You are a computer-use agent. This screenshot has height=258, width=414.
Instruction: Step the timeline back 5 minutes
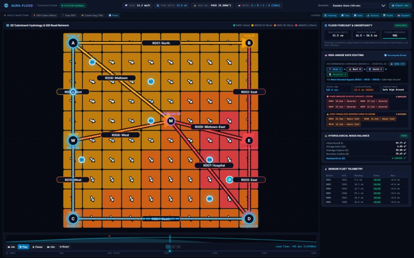11,247
